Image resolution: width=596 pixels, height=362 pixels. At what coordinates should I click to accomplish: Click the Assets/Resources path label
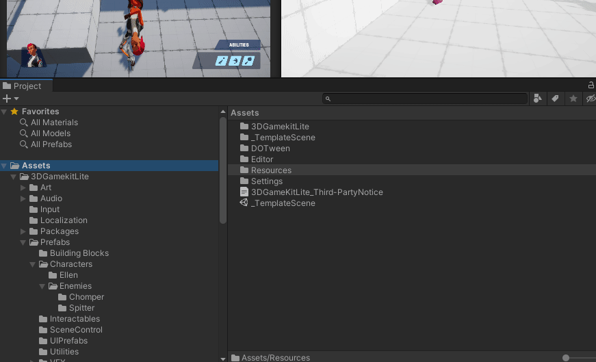[276, 358]
